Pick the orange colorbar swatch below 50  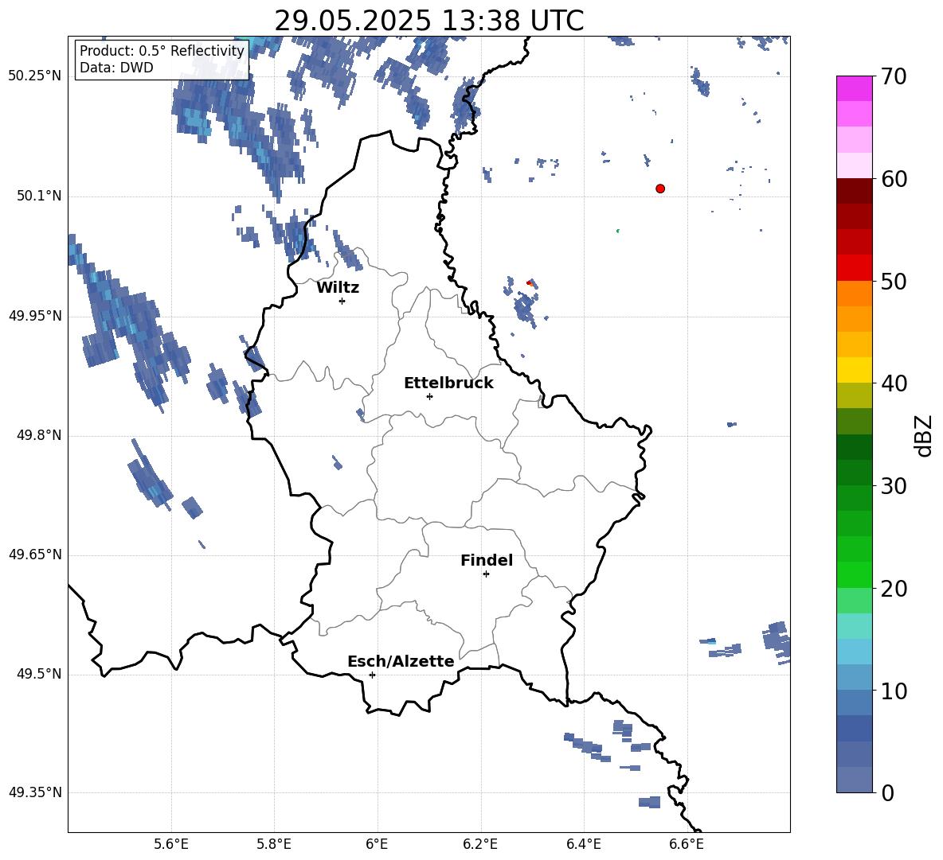854,294
